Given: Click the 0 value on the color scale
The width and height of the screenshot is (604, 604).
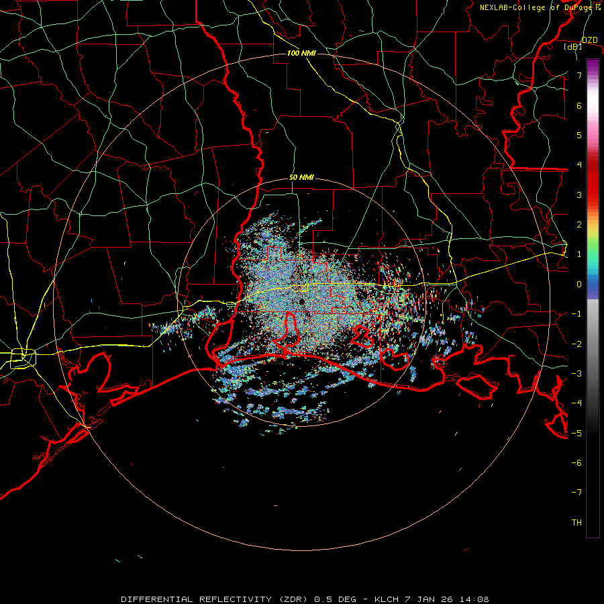Looking at the screenshot, I should point(579,285).
